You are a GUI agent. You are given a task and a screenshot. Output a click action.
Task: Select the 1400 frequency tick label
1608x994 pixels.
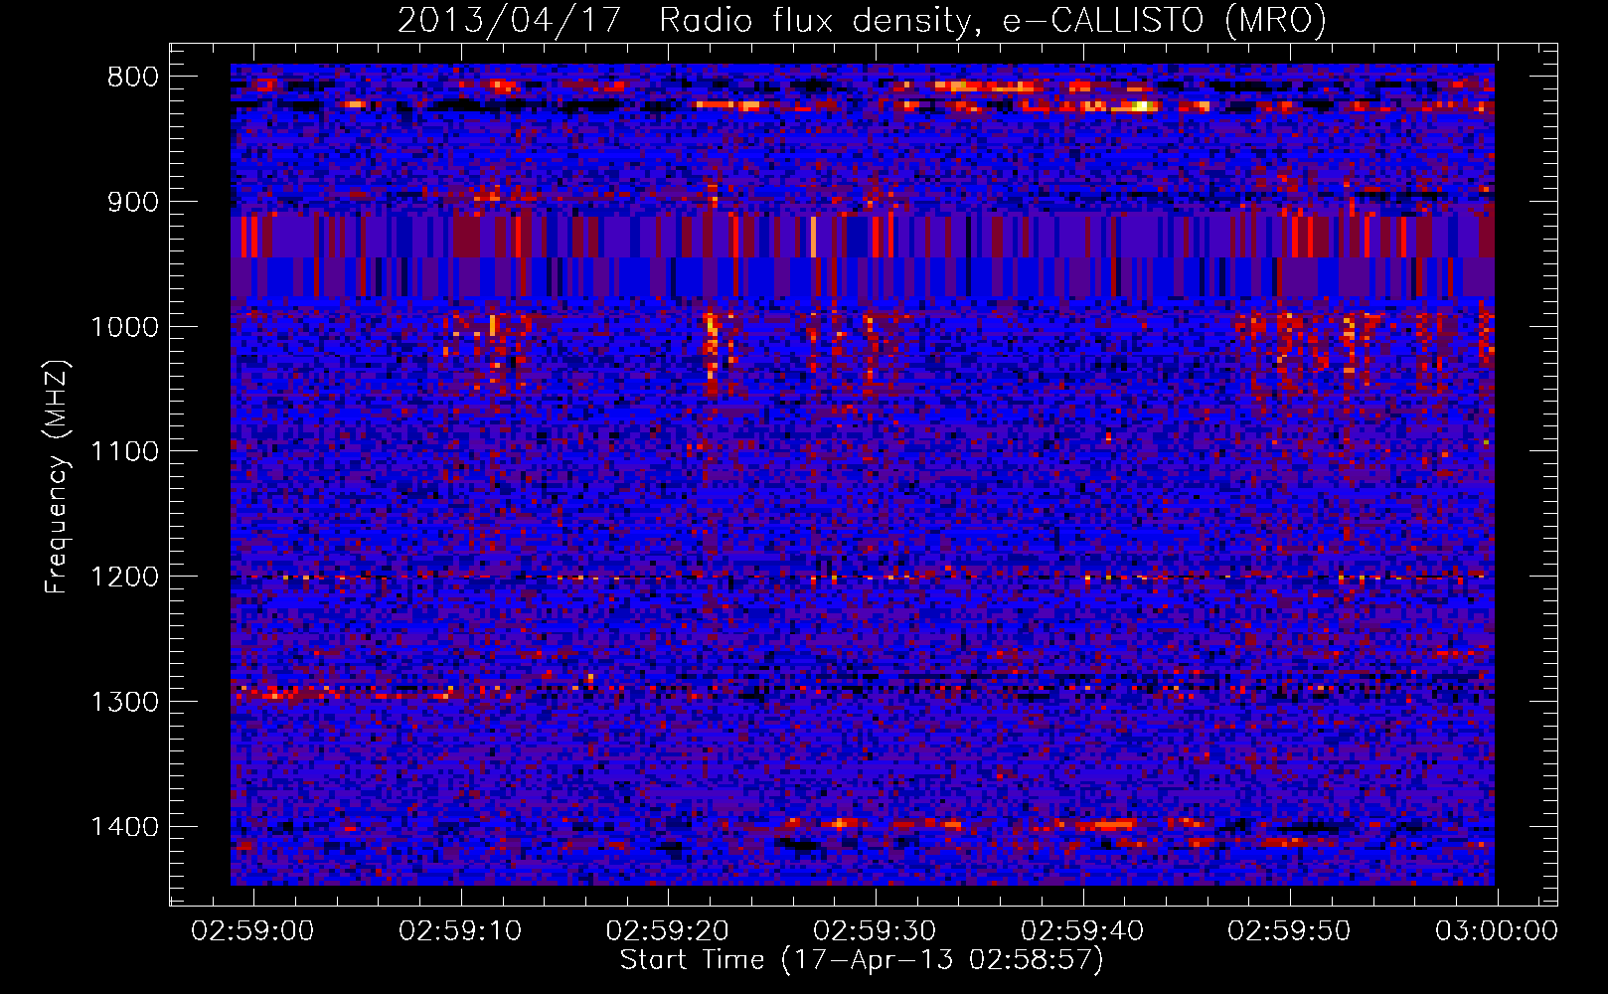pyautogui.click(x=125, y=827)
